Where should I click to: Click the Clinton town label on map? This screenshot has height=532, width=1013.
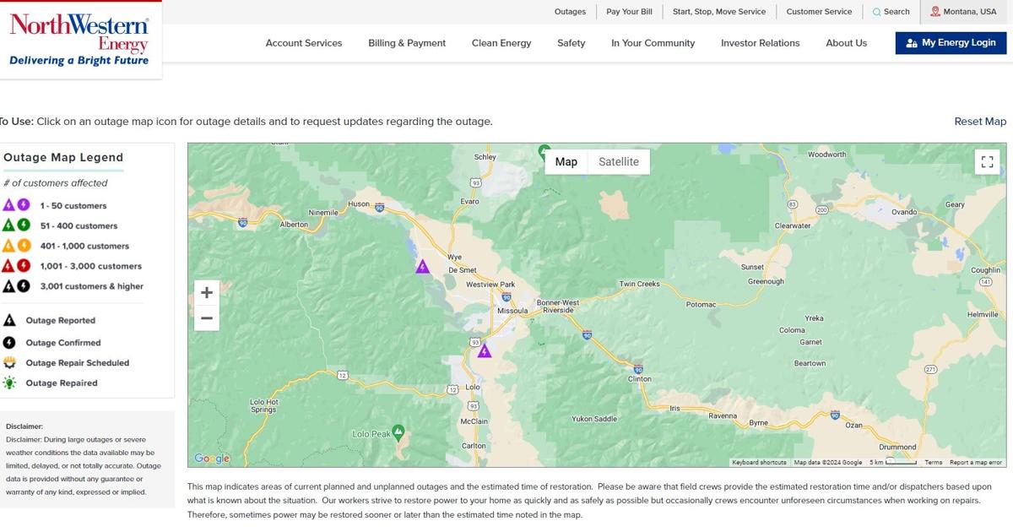[x=640, y=379]
